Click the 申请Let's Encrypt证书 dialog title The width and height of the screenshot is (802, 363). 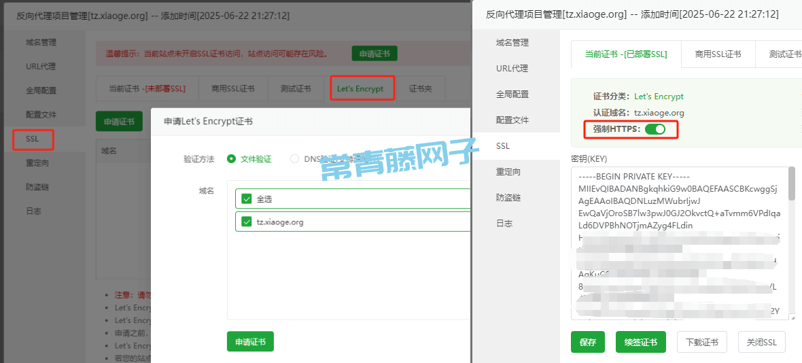pos(208,121)
